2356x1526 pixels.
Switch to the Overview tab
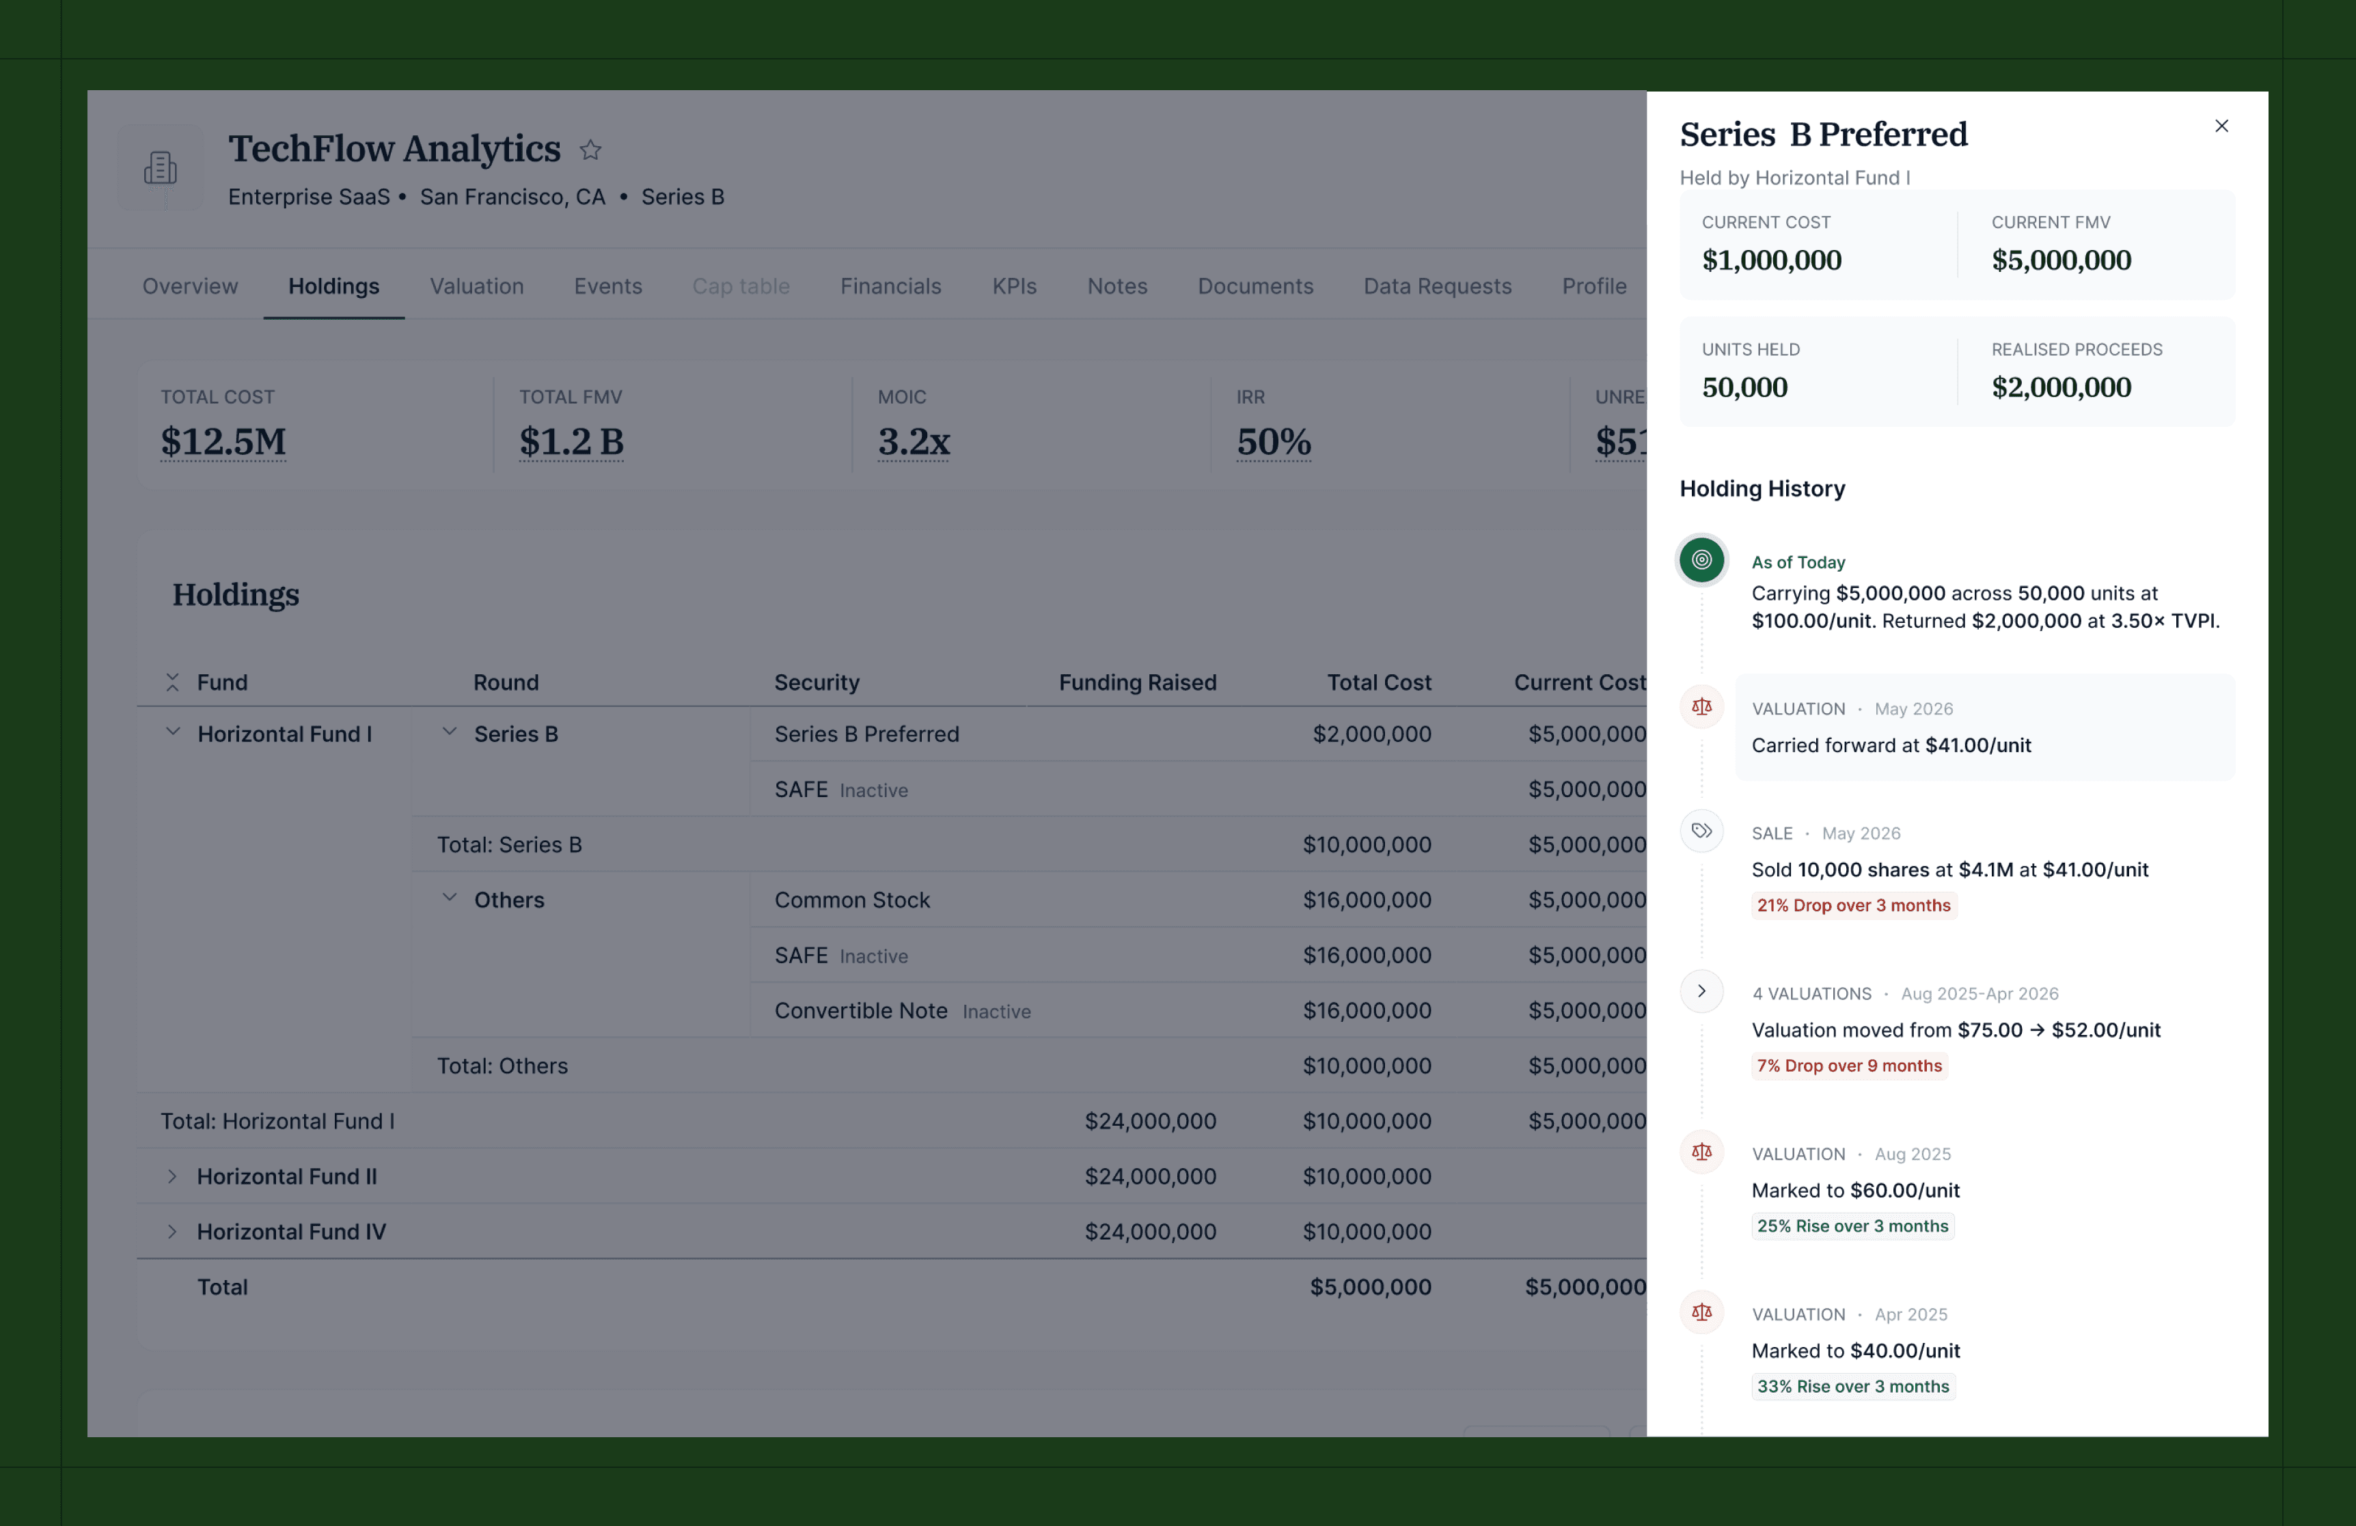click(x=190, y=286)
